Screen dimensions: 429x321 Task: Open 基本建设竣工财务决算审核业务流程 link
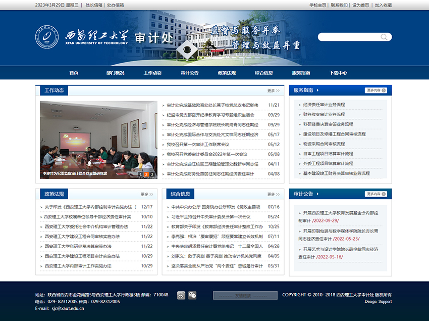[337, 173]
